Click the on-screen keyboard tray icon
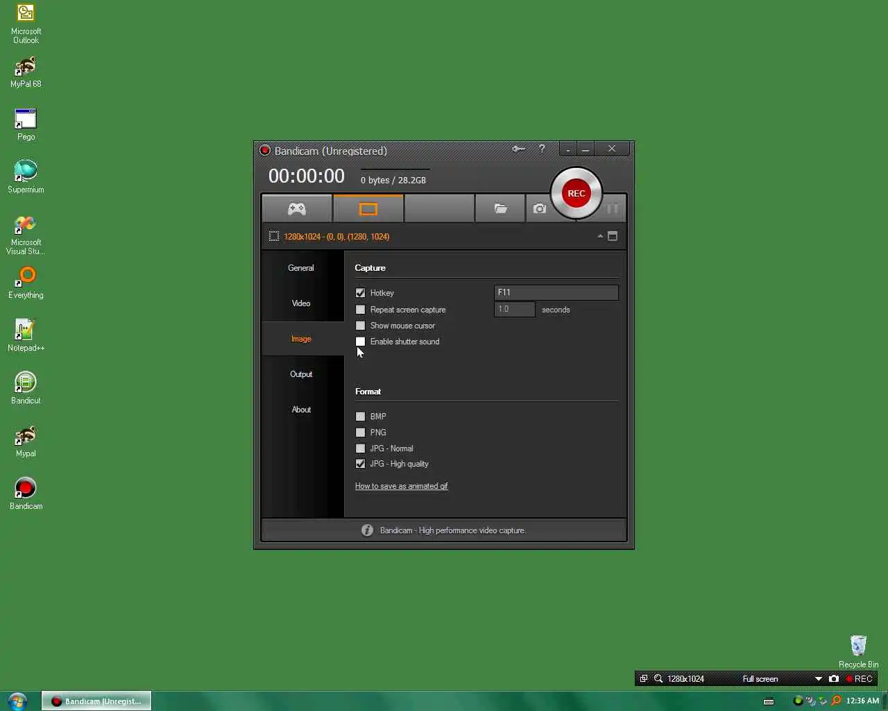 click(x=769, y=701)
